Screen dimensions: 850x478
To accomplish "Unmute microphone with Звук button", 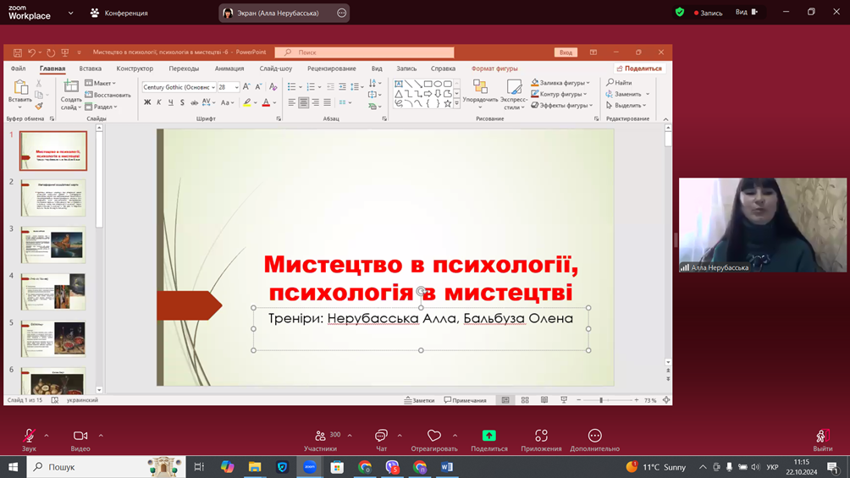I will (x=29, y=436).
